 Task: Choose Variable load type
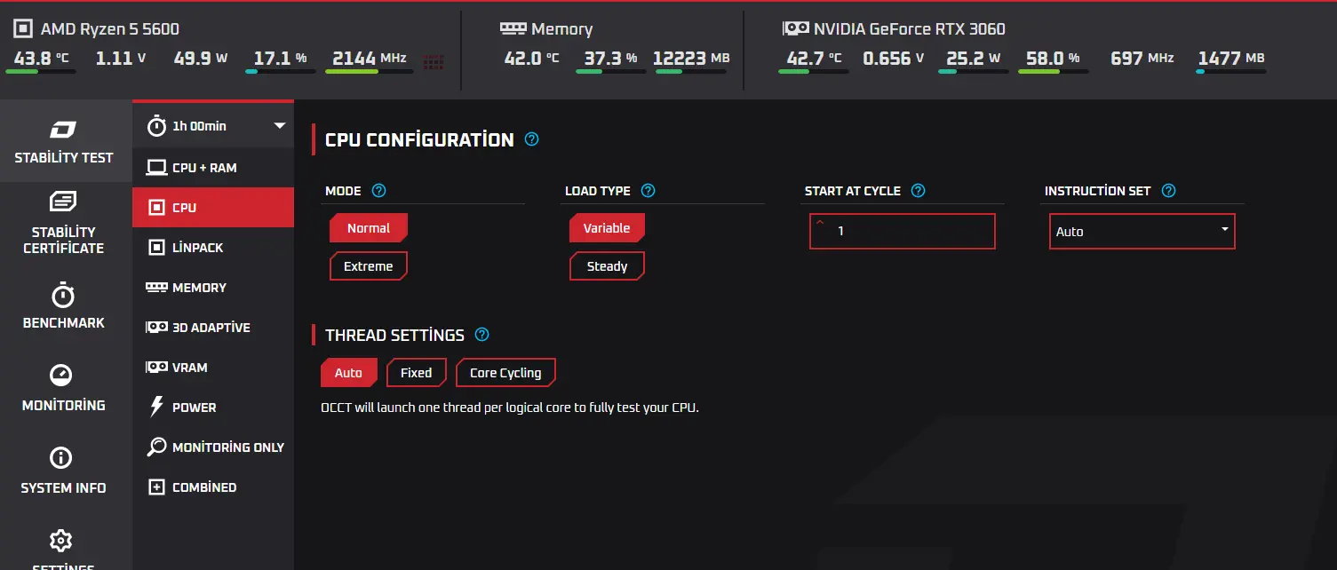(x=607, y=228)
